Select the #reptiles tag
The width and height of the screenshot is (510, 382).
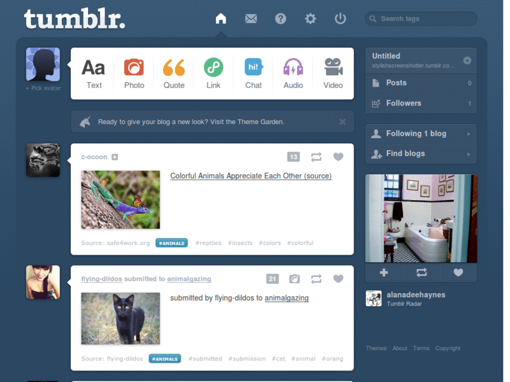click(x=208, y=243)
